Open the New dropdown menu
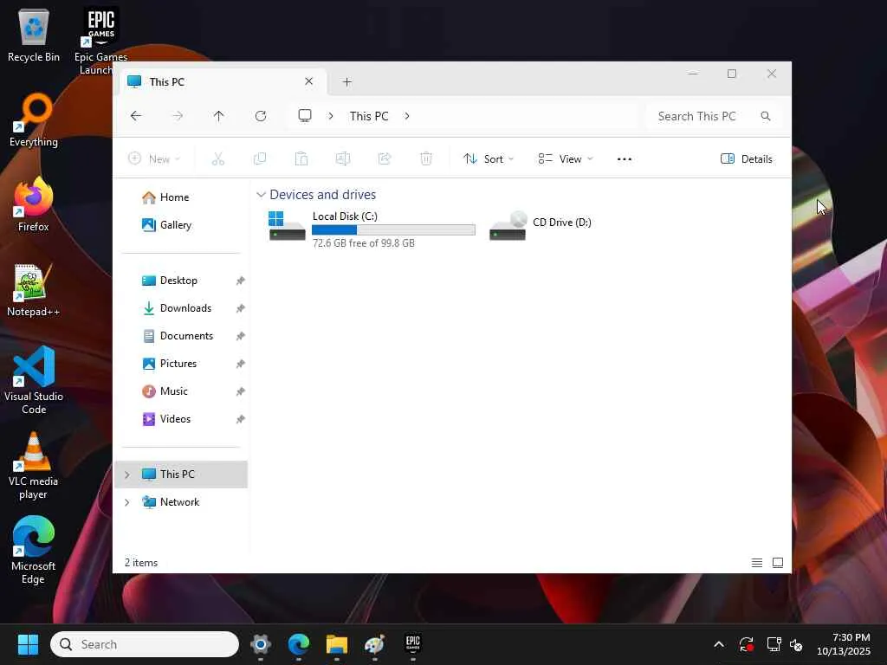Viewport: 887px width, 665px height. click(x=154, y=159)
